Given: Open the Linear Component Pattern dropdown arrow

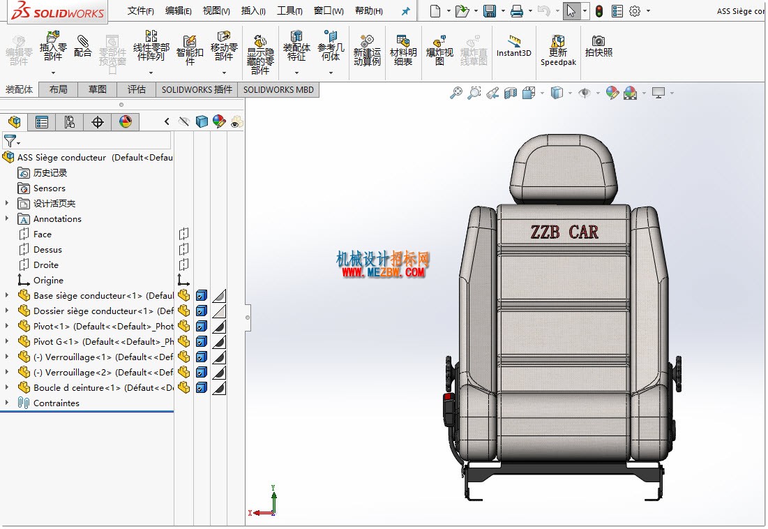Looking at the screenshot, I should coord(151,73).
